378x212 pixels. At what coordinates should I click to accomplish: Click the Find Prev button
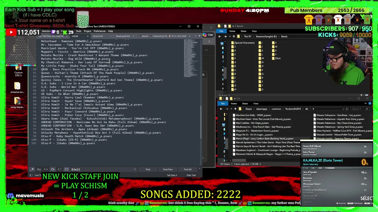[x=168, y=169]
